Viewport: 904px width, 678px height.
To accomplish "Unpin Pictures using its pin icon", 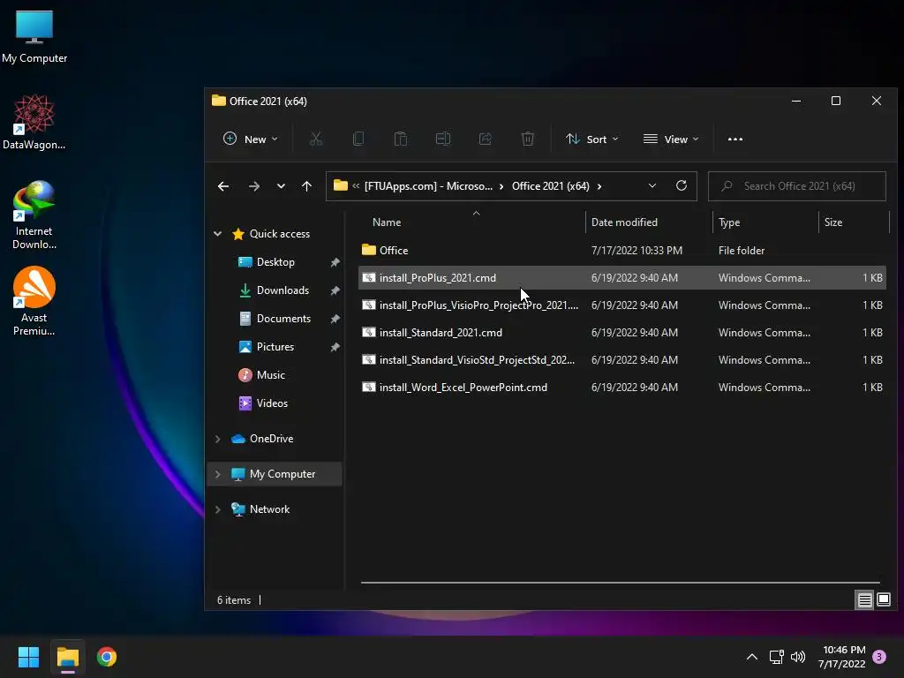I will (335, 347).
